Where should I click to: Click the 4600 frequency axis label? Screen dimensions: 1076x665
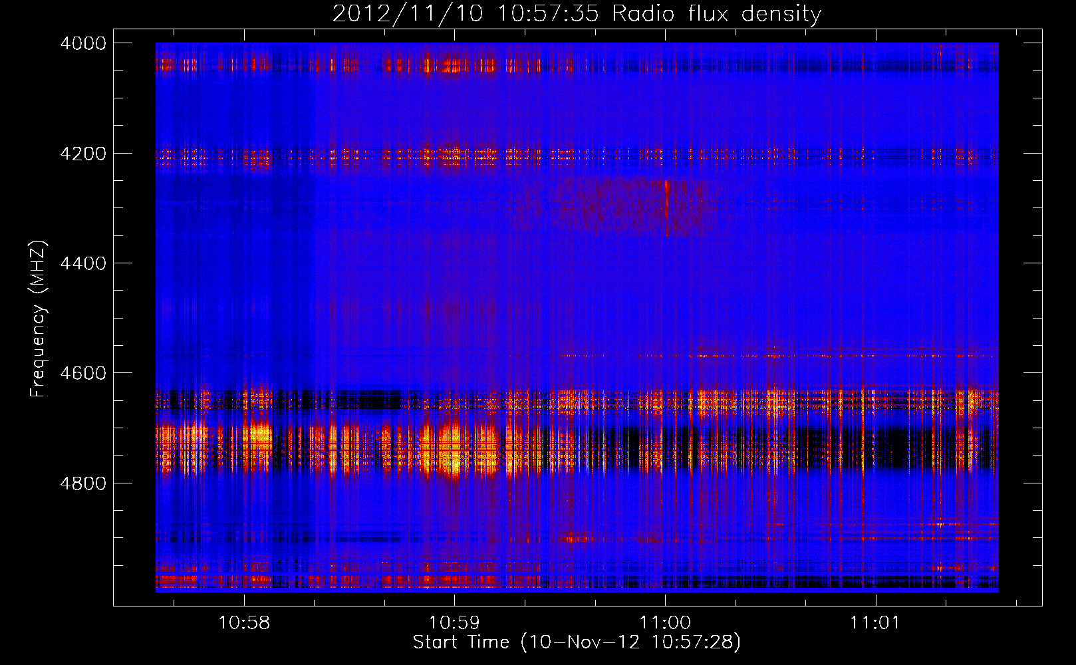pos(83,373)
